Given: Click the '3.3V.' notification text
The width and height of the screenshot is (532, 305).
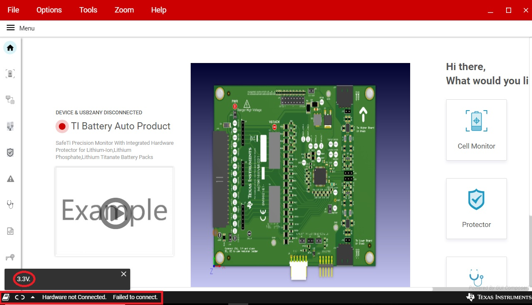Looking at the screenshot, I should click(24, 279).
